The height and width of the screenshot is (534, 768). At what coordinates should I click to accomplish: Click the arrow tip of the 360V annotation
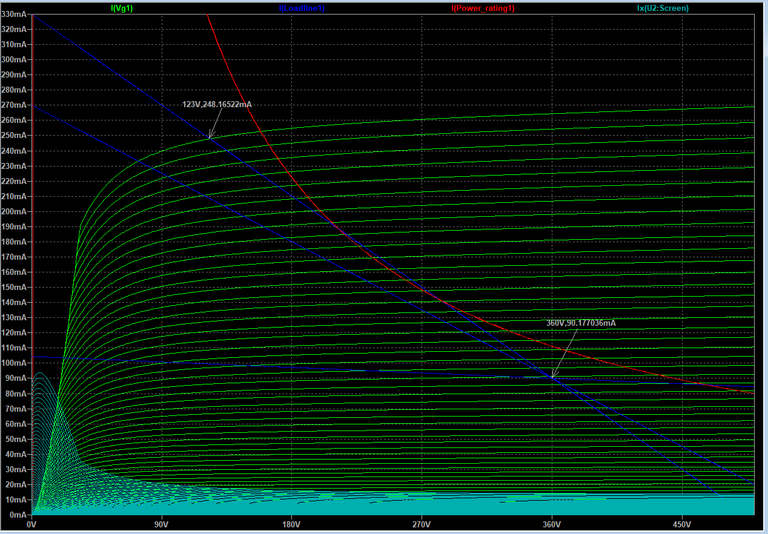click(552, 378)
